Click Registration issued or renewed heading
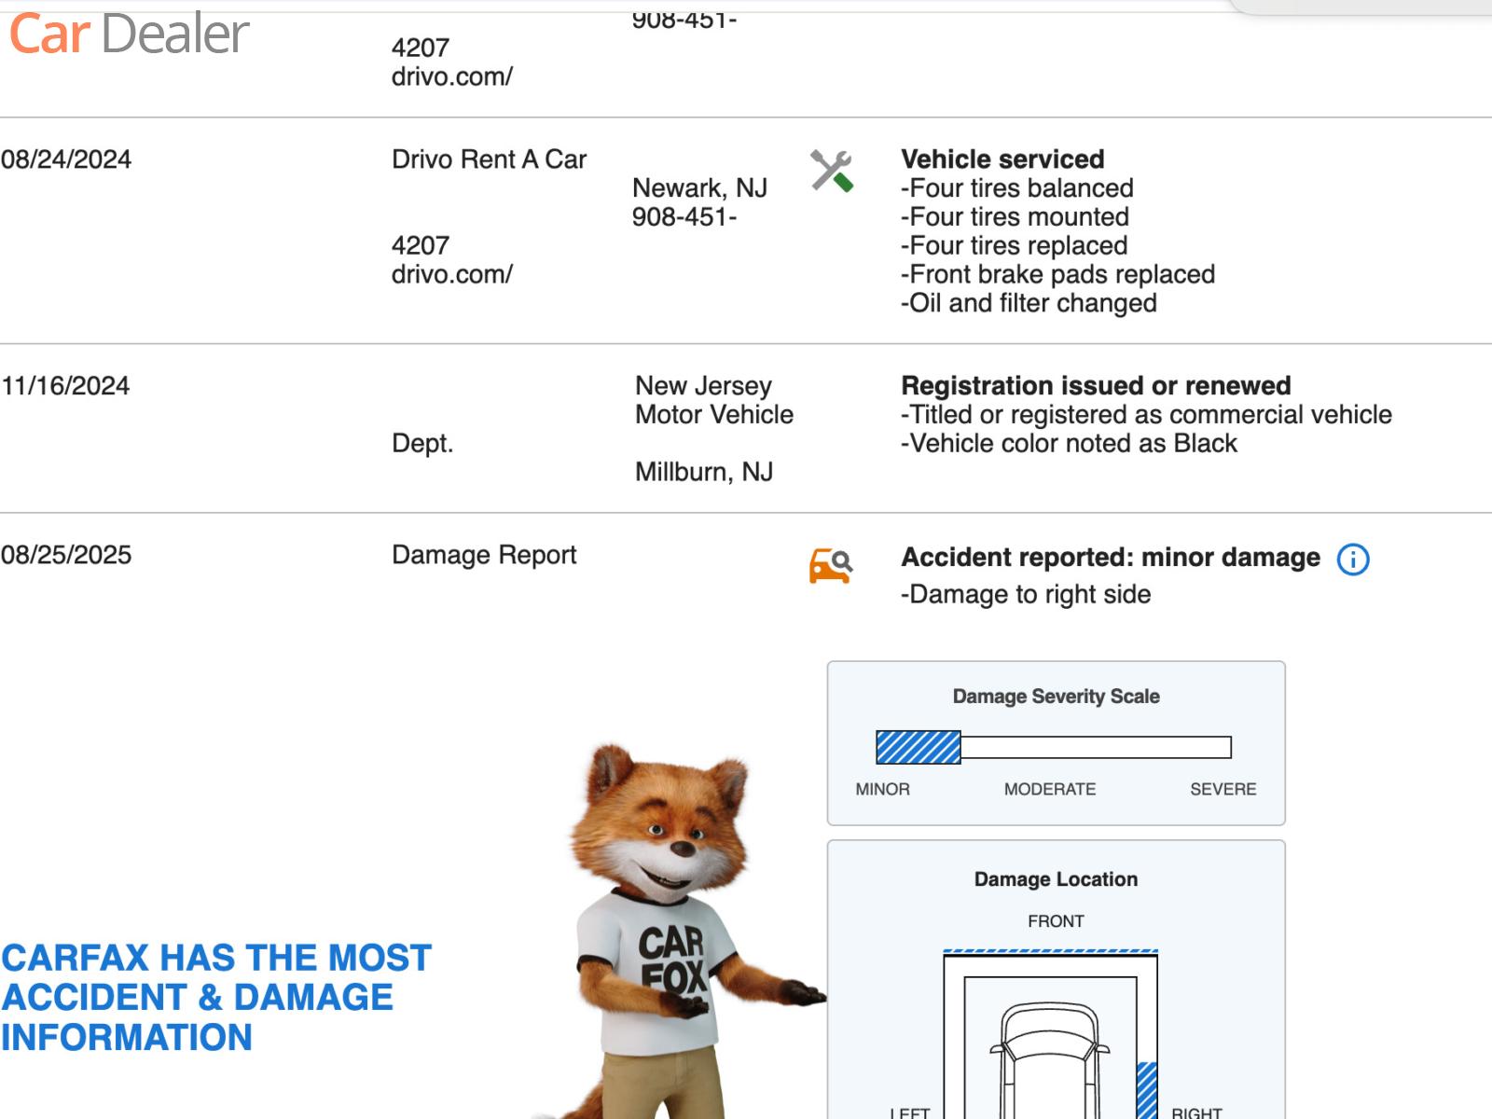The image size is (1492, 1119). pyautogui.click(x=1096, y=386)
